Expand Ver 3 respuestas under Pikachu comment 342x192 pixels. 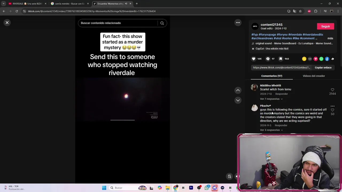coord(271,130)
